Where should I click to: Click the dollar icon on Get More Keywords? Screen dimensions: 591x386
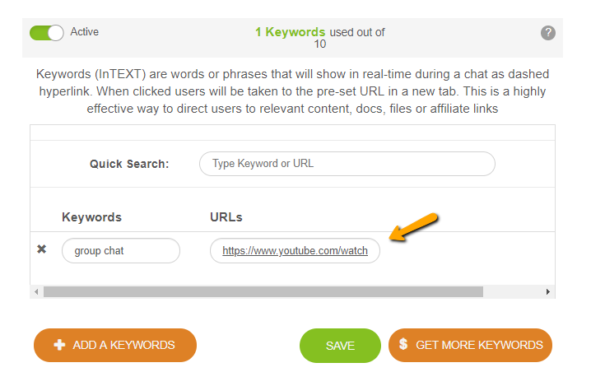coord(403,345)
